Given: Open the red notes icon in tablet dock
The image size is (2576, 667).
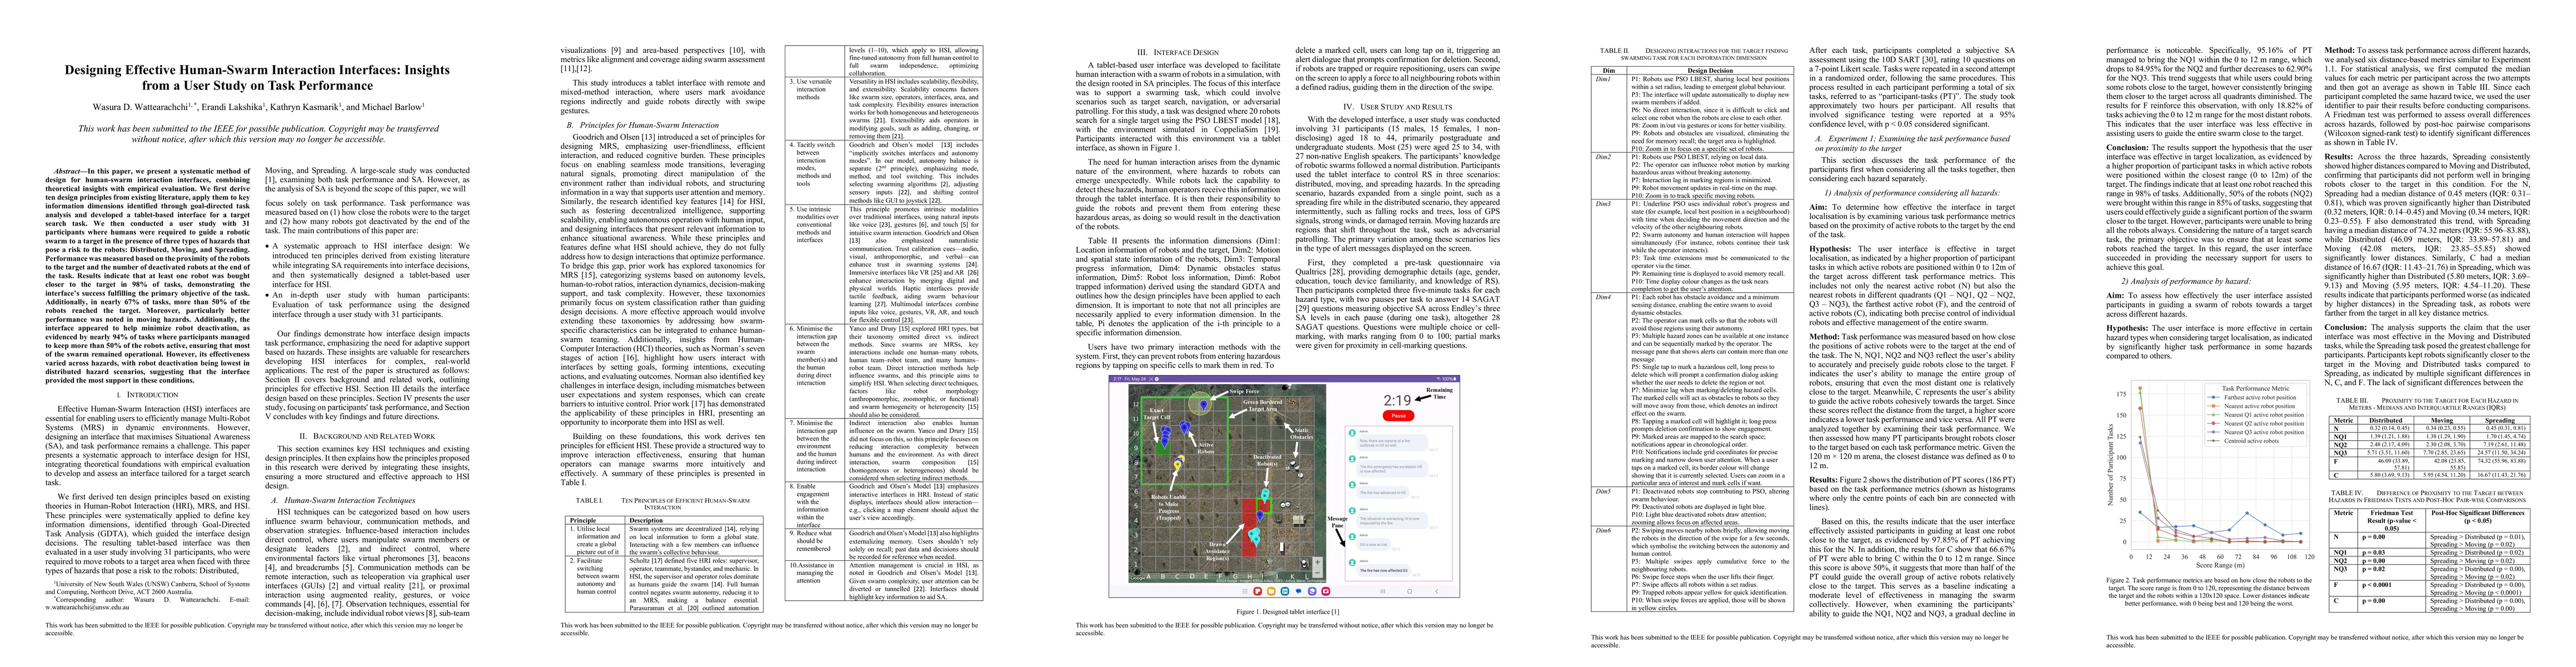Looking at the screenshot, I should click(x=1258, y=592).
